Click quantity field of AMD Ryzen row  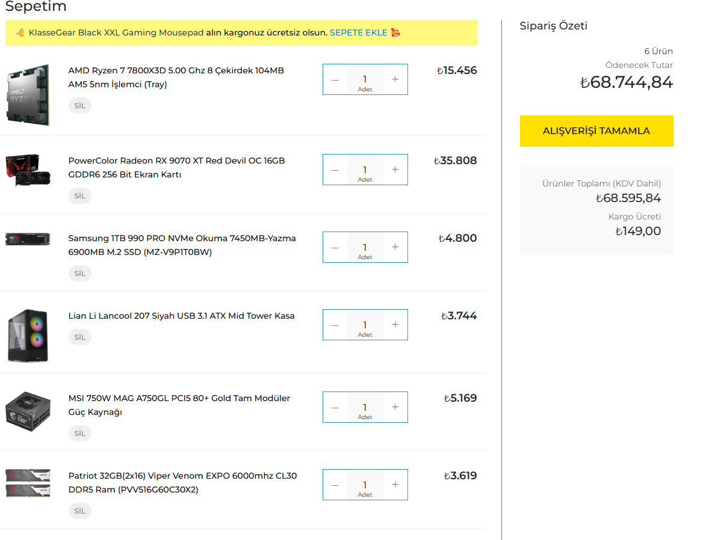365,79
